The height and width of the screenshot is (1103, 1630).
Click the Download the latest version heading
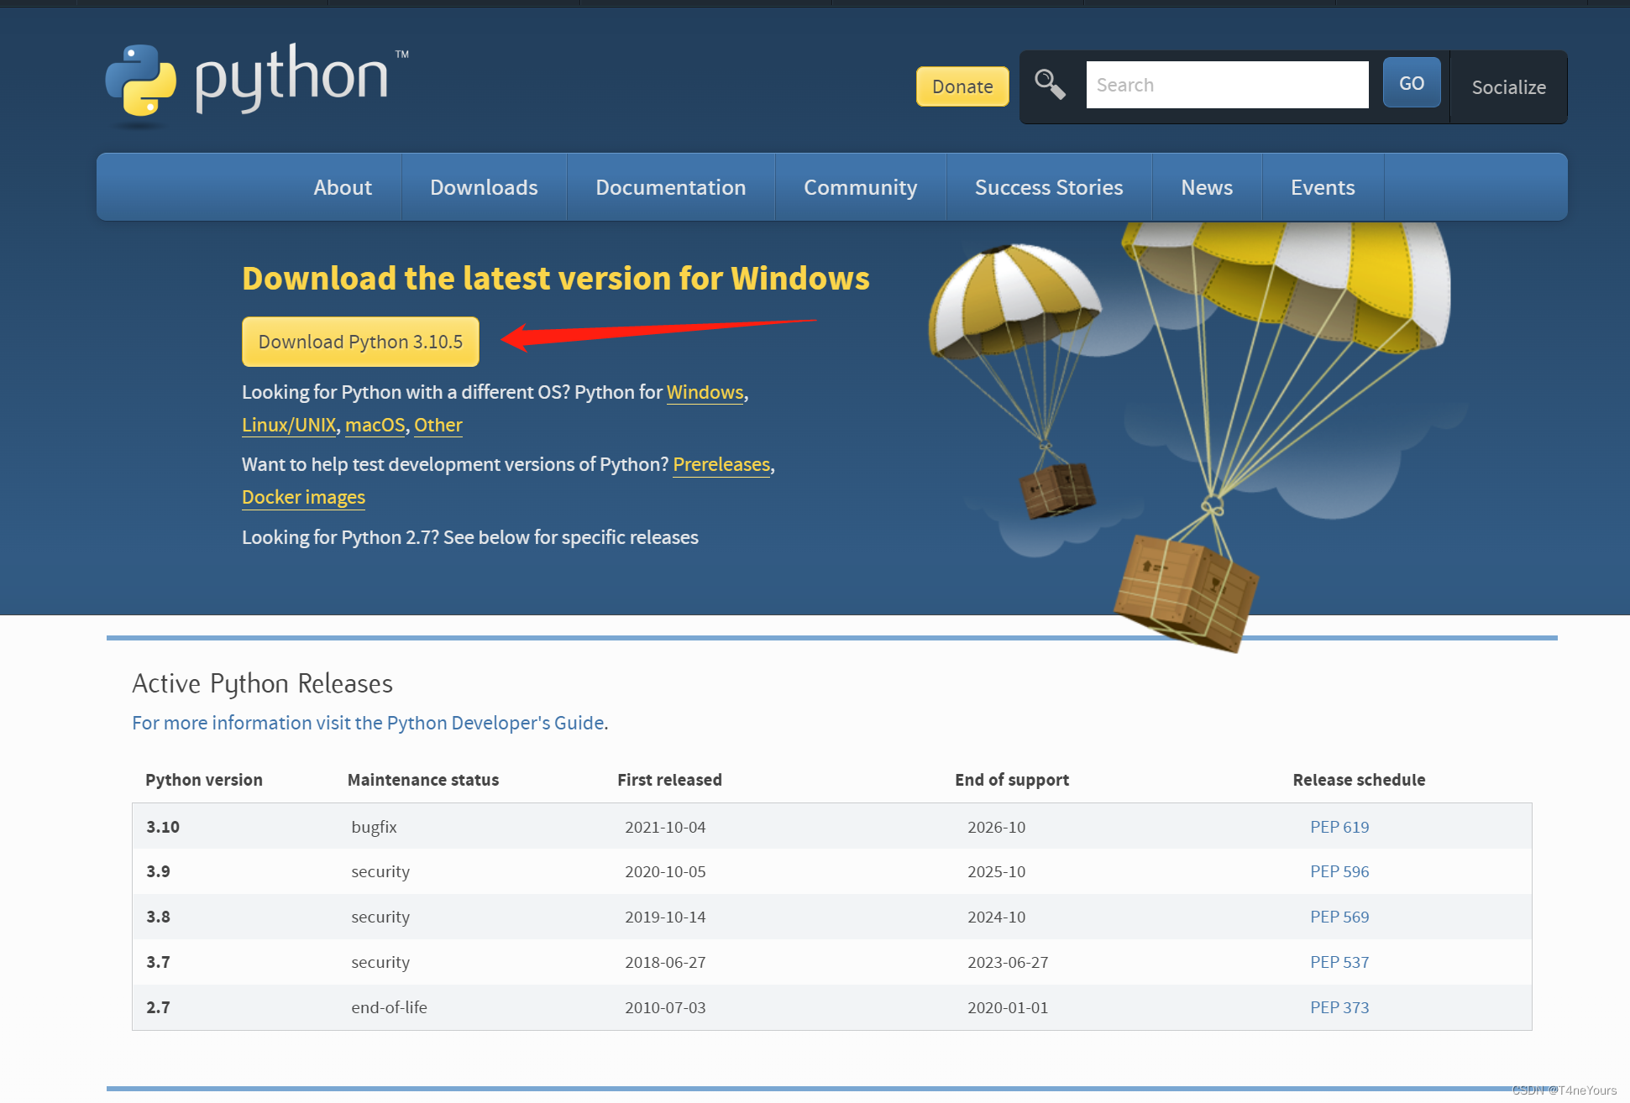click(x=556, y=278)
